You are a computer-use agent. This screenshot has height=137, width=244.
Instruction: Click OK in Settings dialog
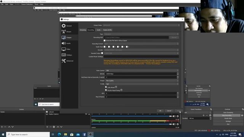160,111
